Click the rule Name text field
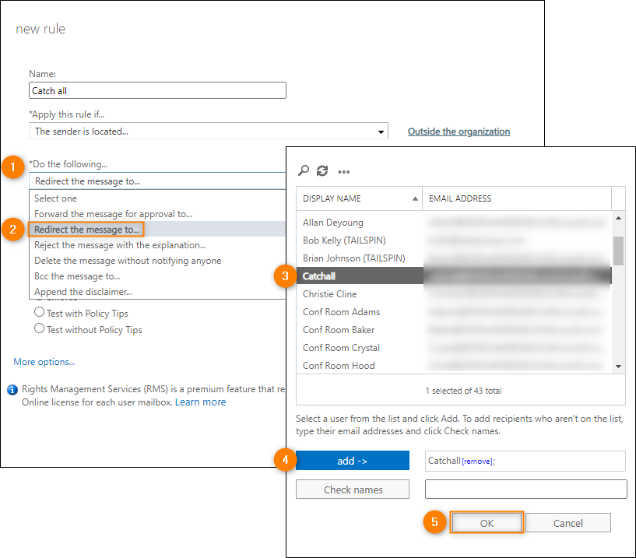The width and height of the screenshot is (636, 558). (157, 91)
